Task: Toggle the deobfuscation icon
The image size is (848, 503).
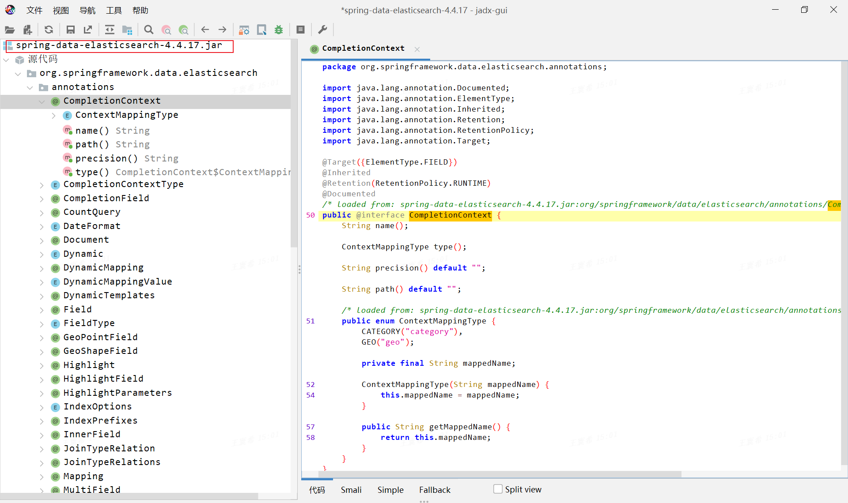Action: 244,30
